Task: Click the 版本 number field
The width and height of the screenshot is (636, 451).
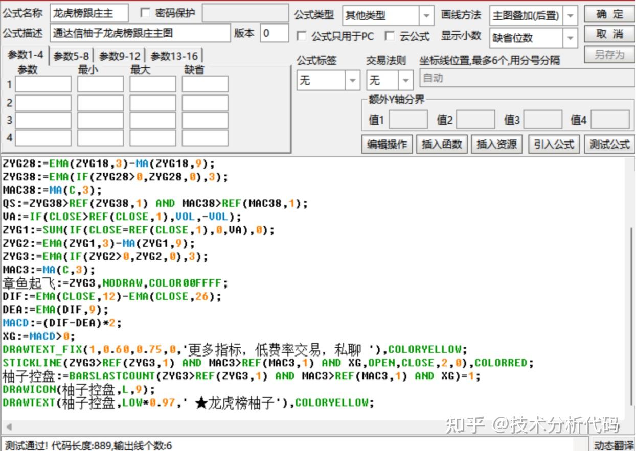Action: (x=274, y=33)
